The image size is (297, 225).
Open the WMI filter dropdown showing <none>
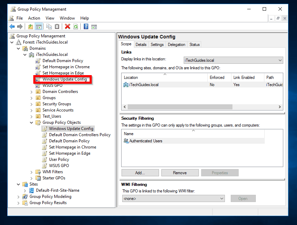(173, 199)
